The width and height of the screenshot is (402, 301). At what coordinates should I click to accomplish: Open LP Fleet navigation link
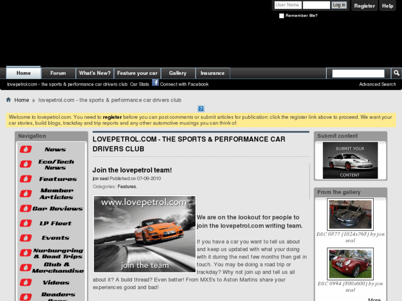tap(55, 223)
